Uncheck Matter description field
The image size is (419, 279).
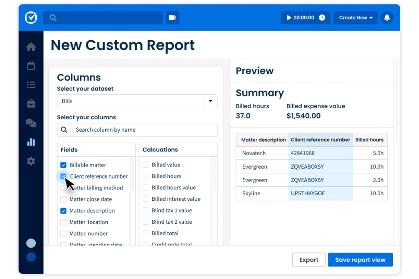(x=63, y=211)
